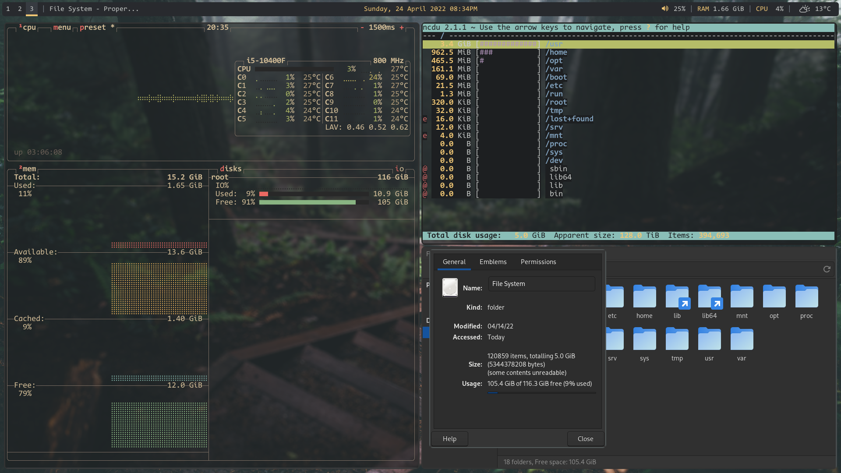841x473 pixels.
Task: Switch to the Emblems tab
Action: [x=493, y=261]
